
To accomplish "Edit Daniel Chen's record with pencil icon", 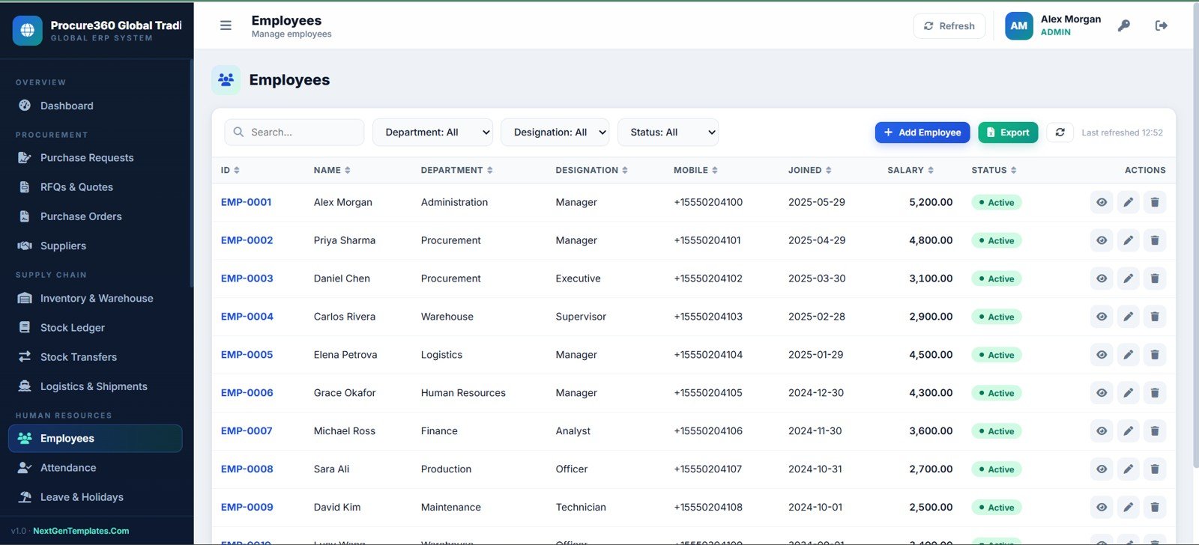I will tap(1128, 278).
